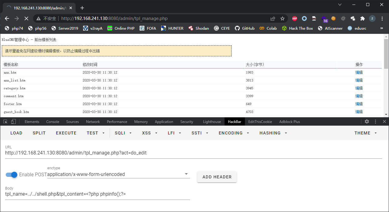Open the Chrome profile Z avatar
Screen dimensions: 389x212
[x=372, y=18]
